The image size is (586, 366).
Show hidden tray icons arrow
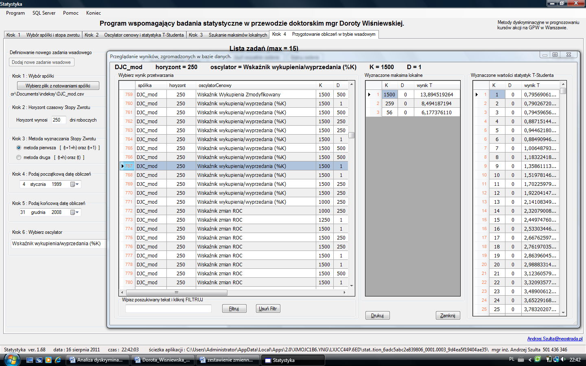click(x=530, y=359)
